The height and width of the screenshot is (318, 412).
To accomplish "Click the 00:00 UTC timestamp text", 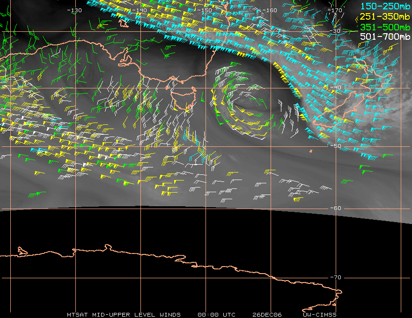I will [x=216, y=315].
